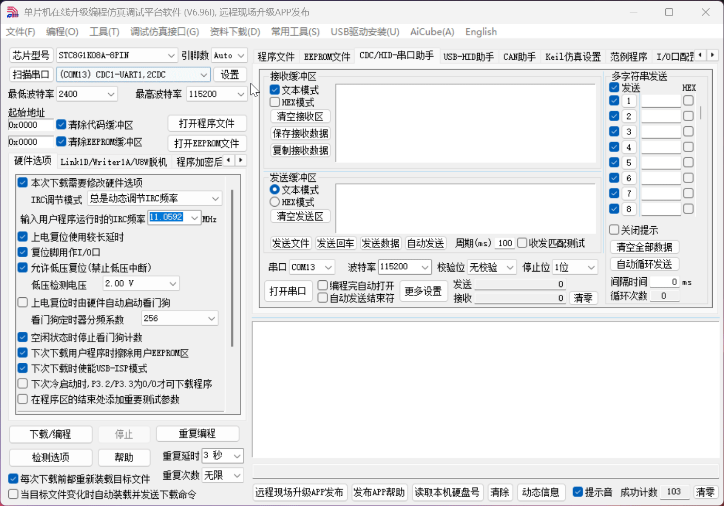Click the STC app logo in the title bar
724x506 pixels.
pos(12,11)
